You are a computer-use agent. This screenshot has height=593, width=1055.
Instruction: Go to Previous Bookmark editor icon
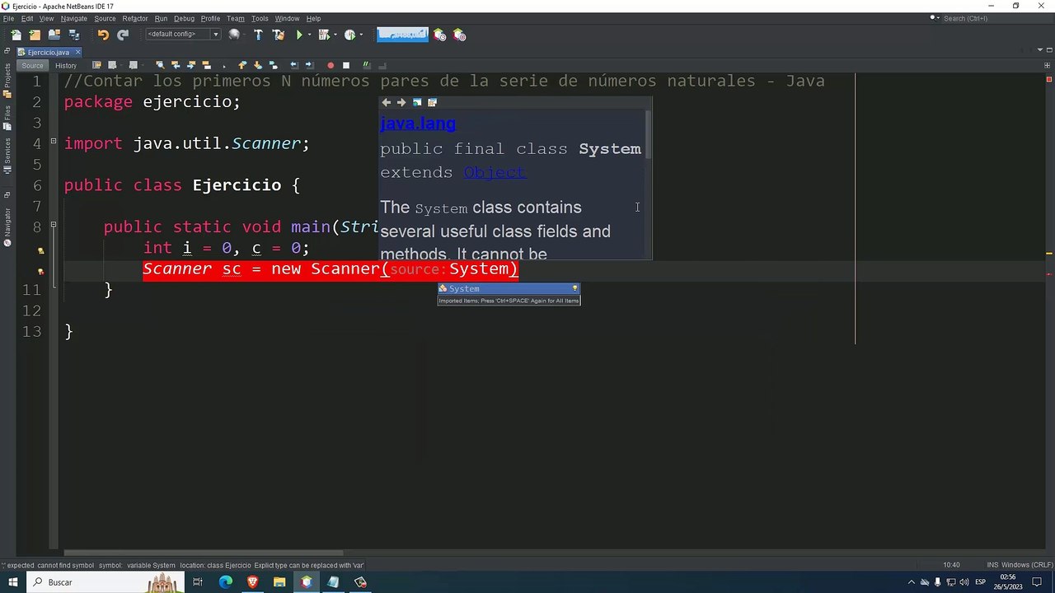pos(242,65)
